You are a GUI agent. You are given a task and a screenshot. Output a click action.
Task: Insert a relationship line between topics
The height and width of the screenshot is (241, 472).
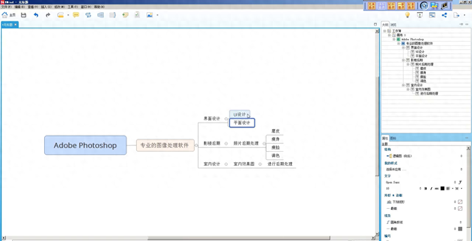[x=88, y=15]
